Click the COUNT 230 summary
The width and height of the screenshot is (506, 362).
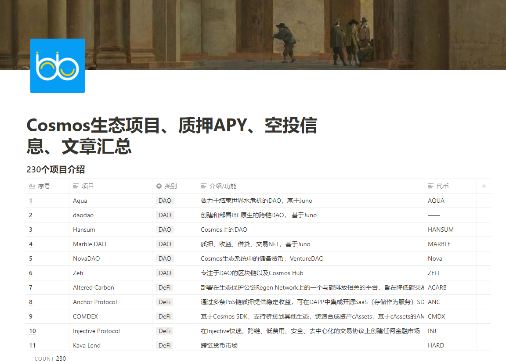click(51, 358)
